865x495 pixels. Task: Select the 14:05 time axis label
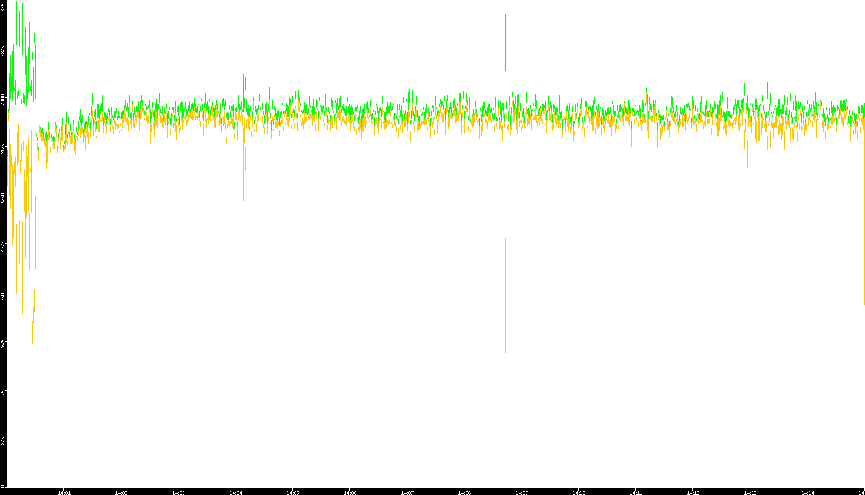click(x=293, y=493)
